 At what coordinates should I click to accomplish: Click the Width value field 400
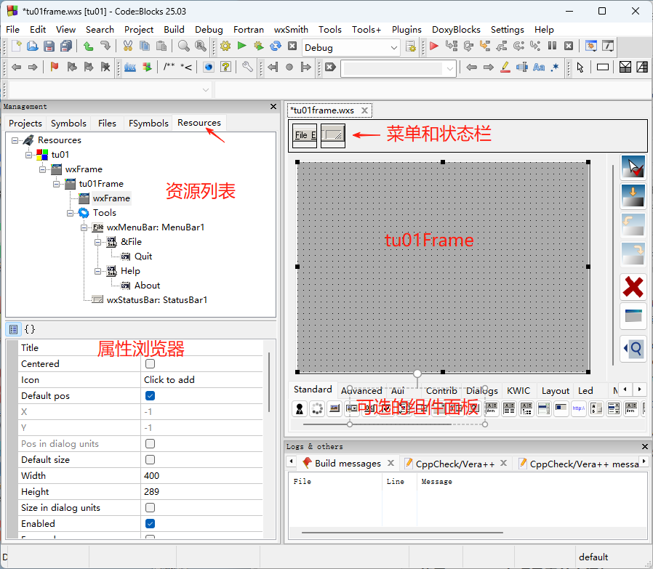201,475
